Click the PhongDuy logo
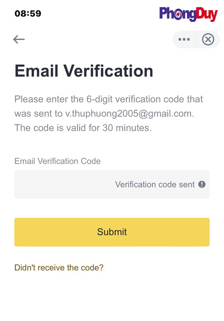224x321 pixels. [x=188, y=14]
